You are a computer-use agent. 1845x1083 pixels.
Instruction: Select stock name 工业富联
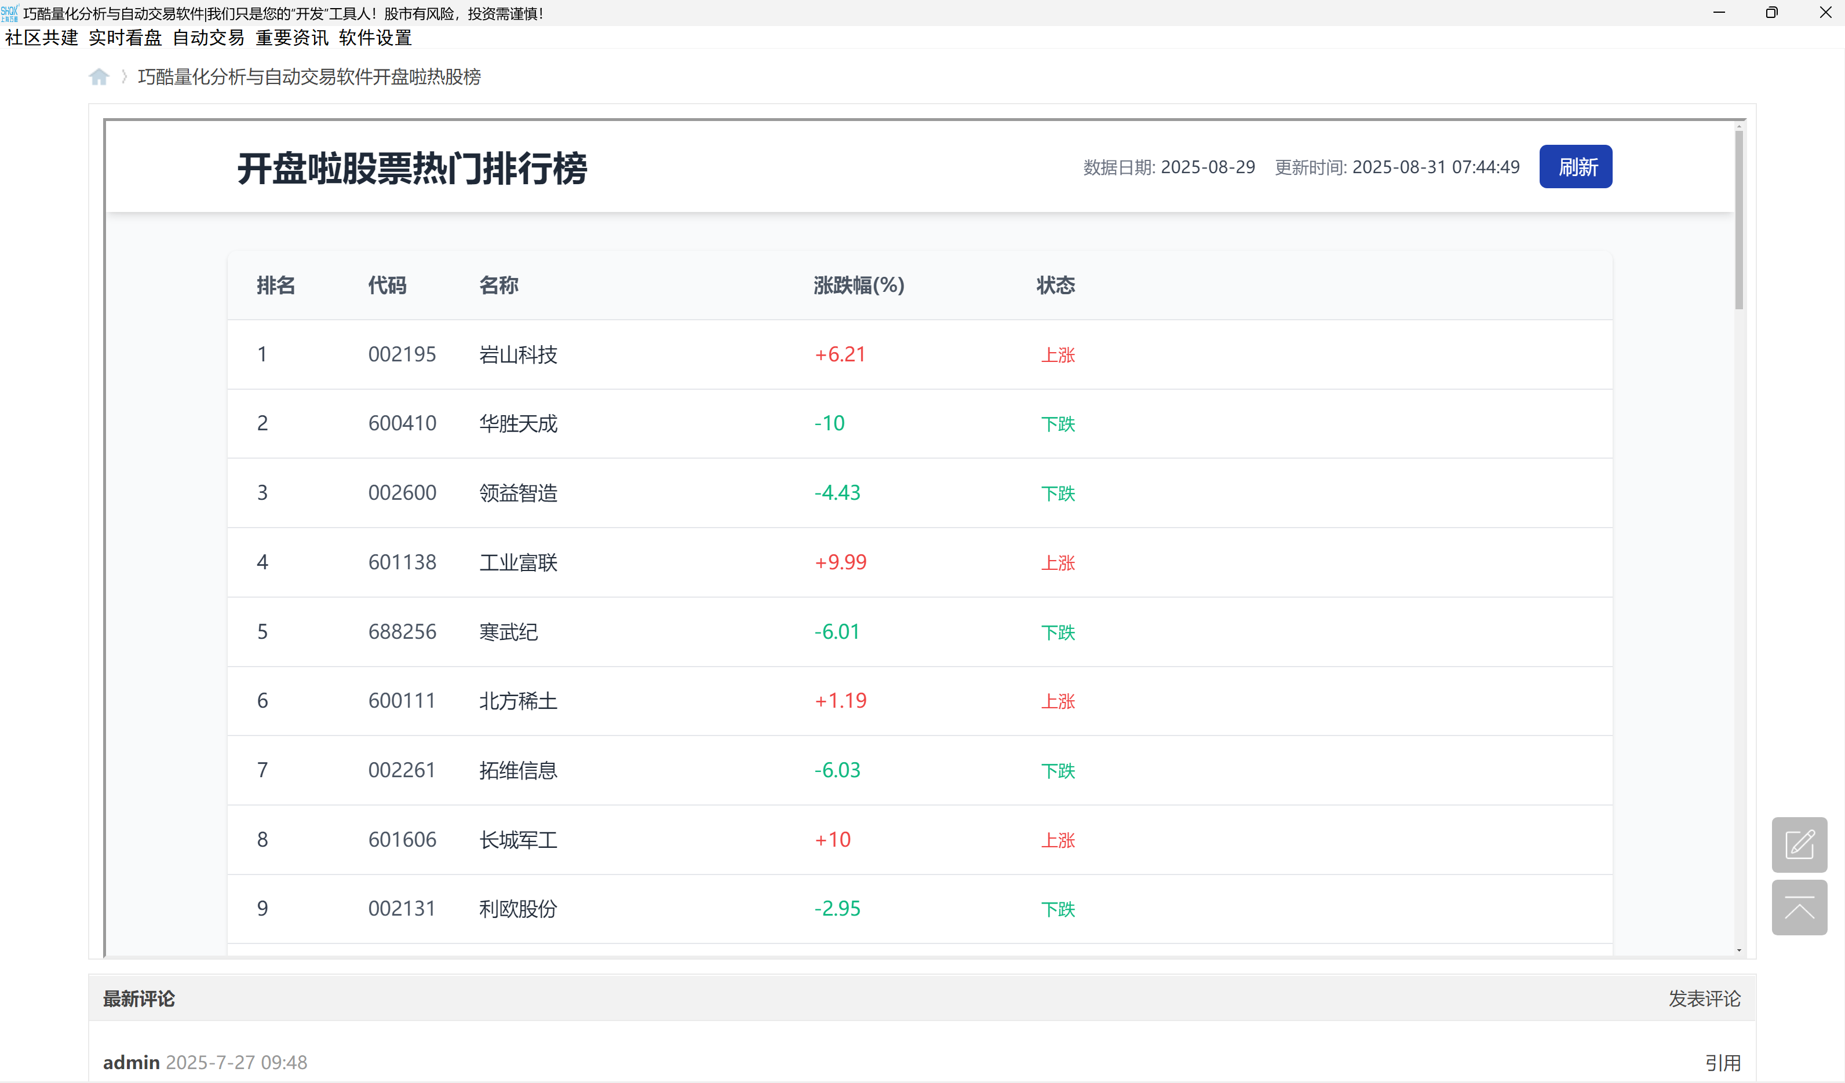tap(519, 563)
